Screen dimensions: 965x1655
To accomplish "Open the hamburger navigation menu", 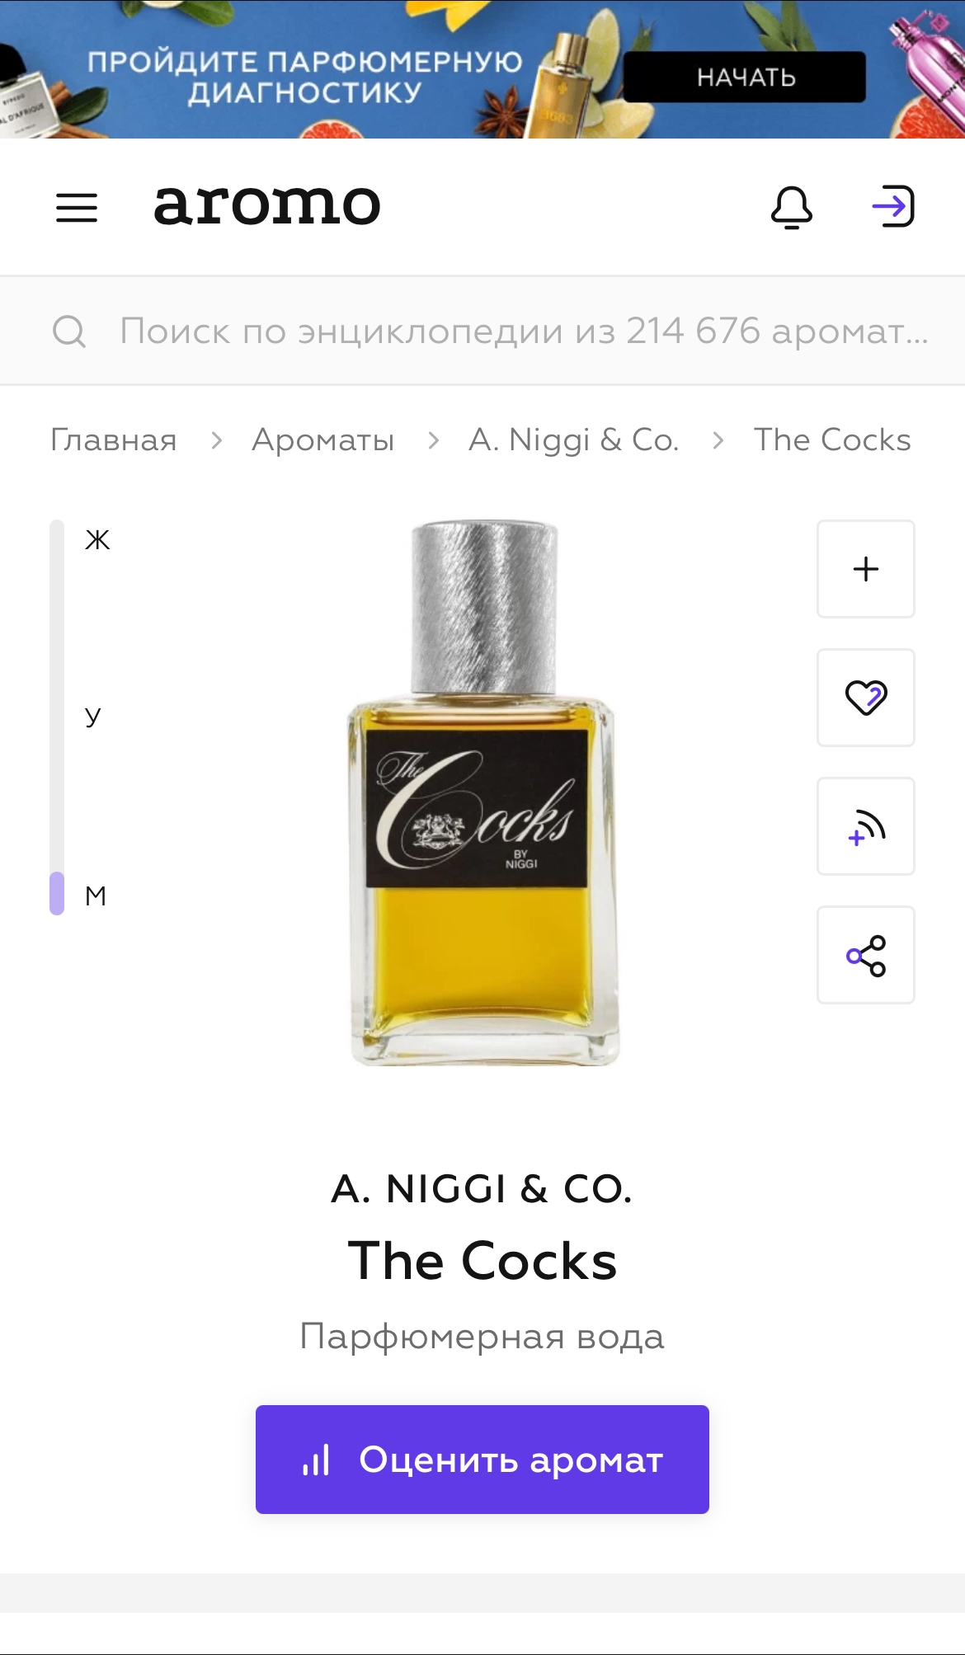I will [x=77, y=207].
